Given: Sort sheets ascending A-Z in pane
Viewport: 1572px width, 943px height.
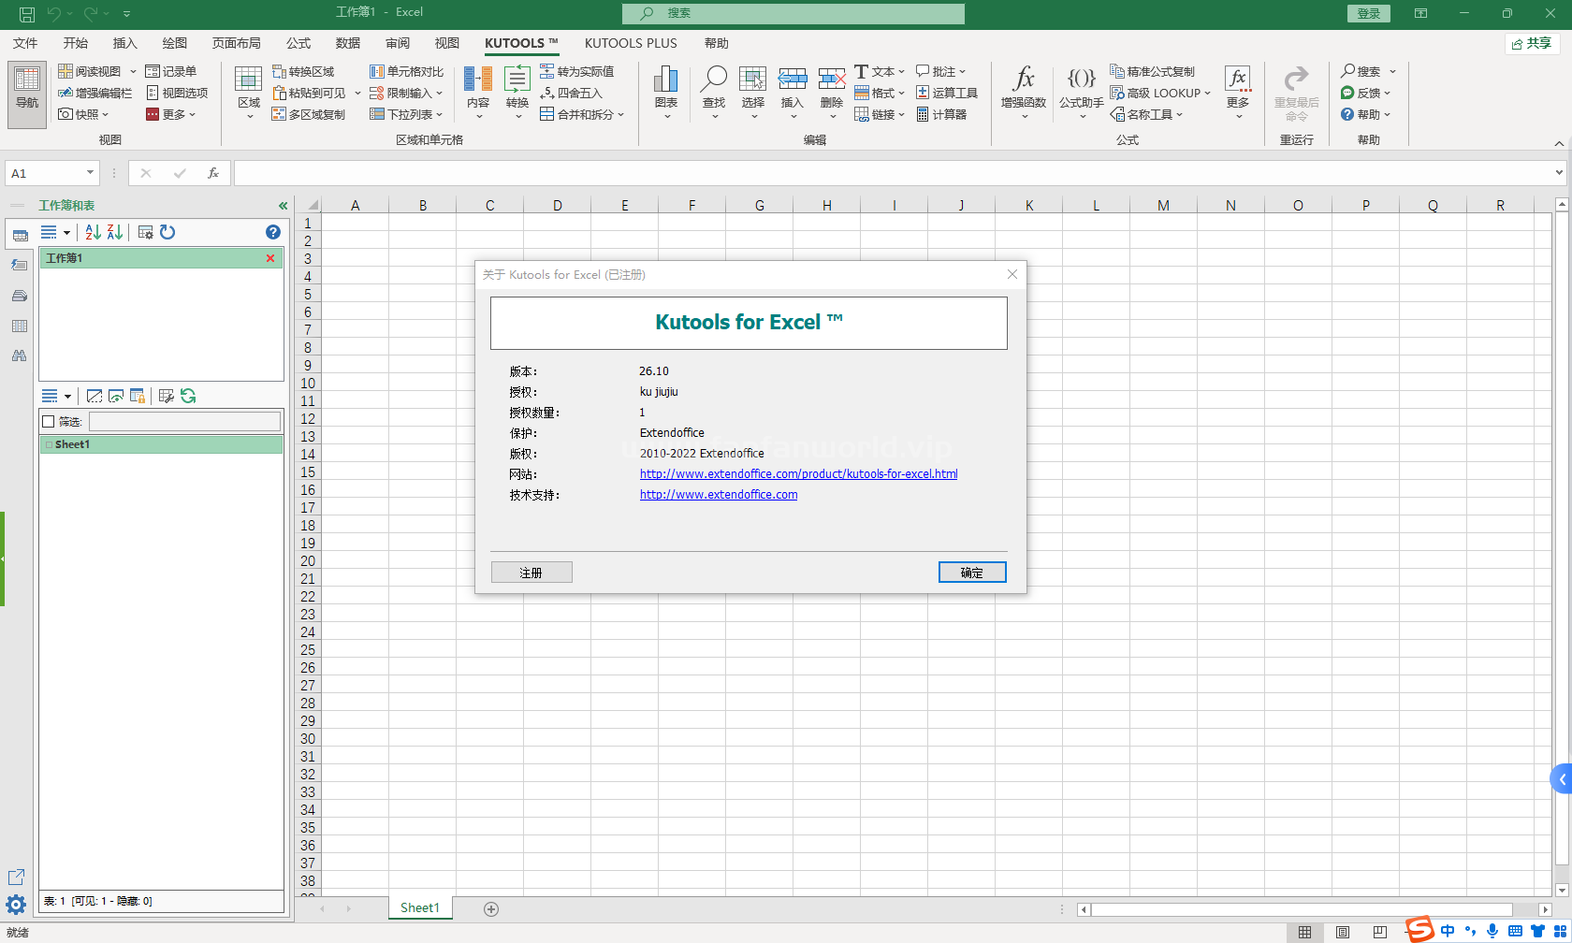Looking at the screenshot, I should 93,232.
